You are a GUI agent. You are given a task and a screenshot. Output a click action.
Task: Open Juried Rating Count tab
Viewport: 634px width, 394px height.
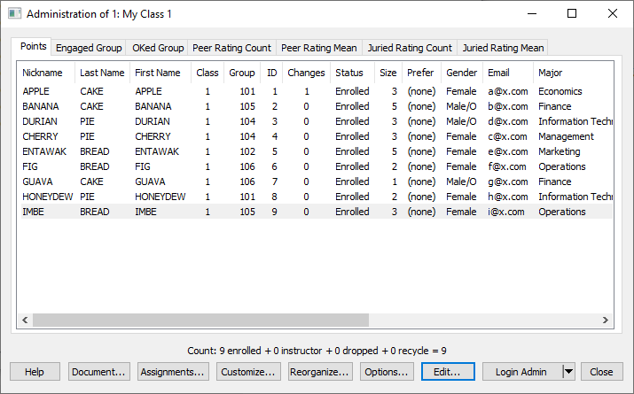pos(410,48)
